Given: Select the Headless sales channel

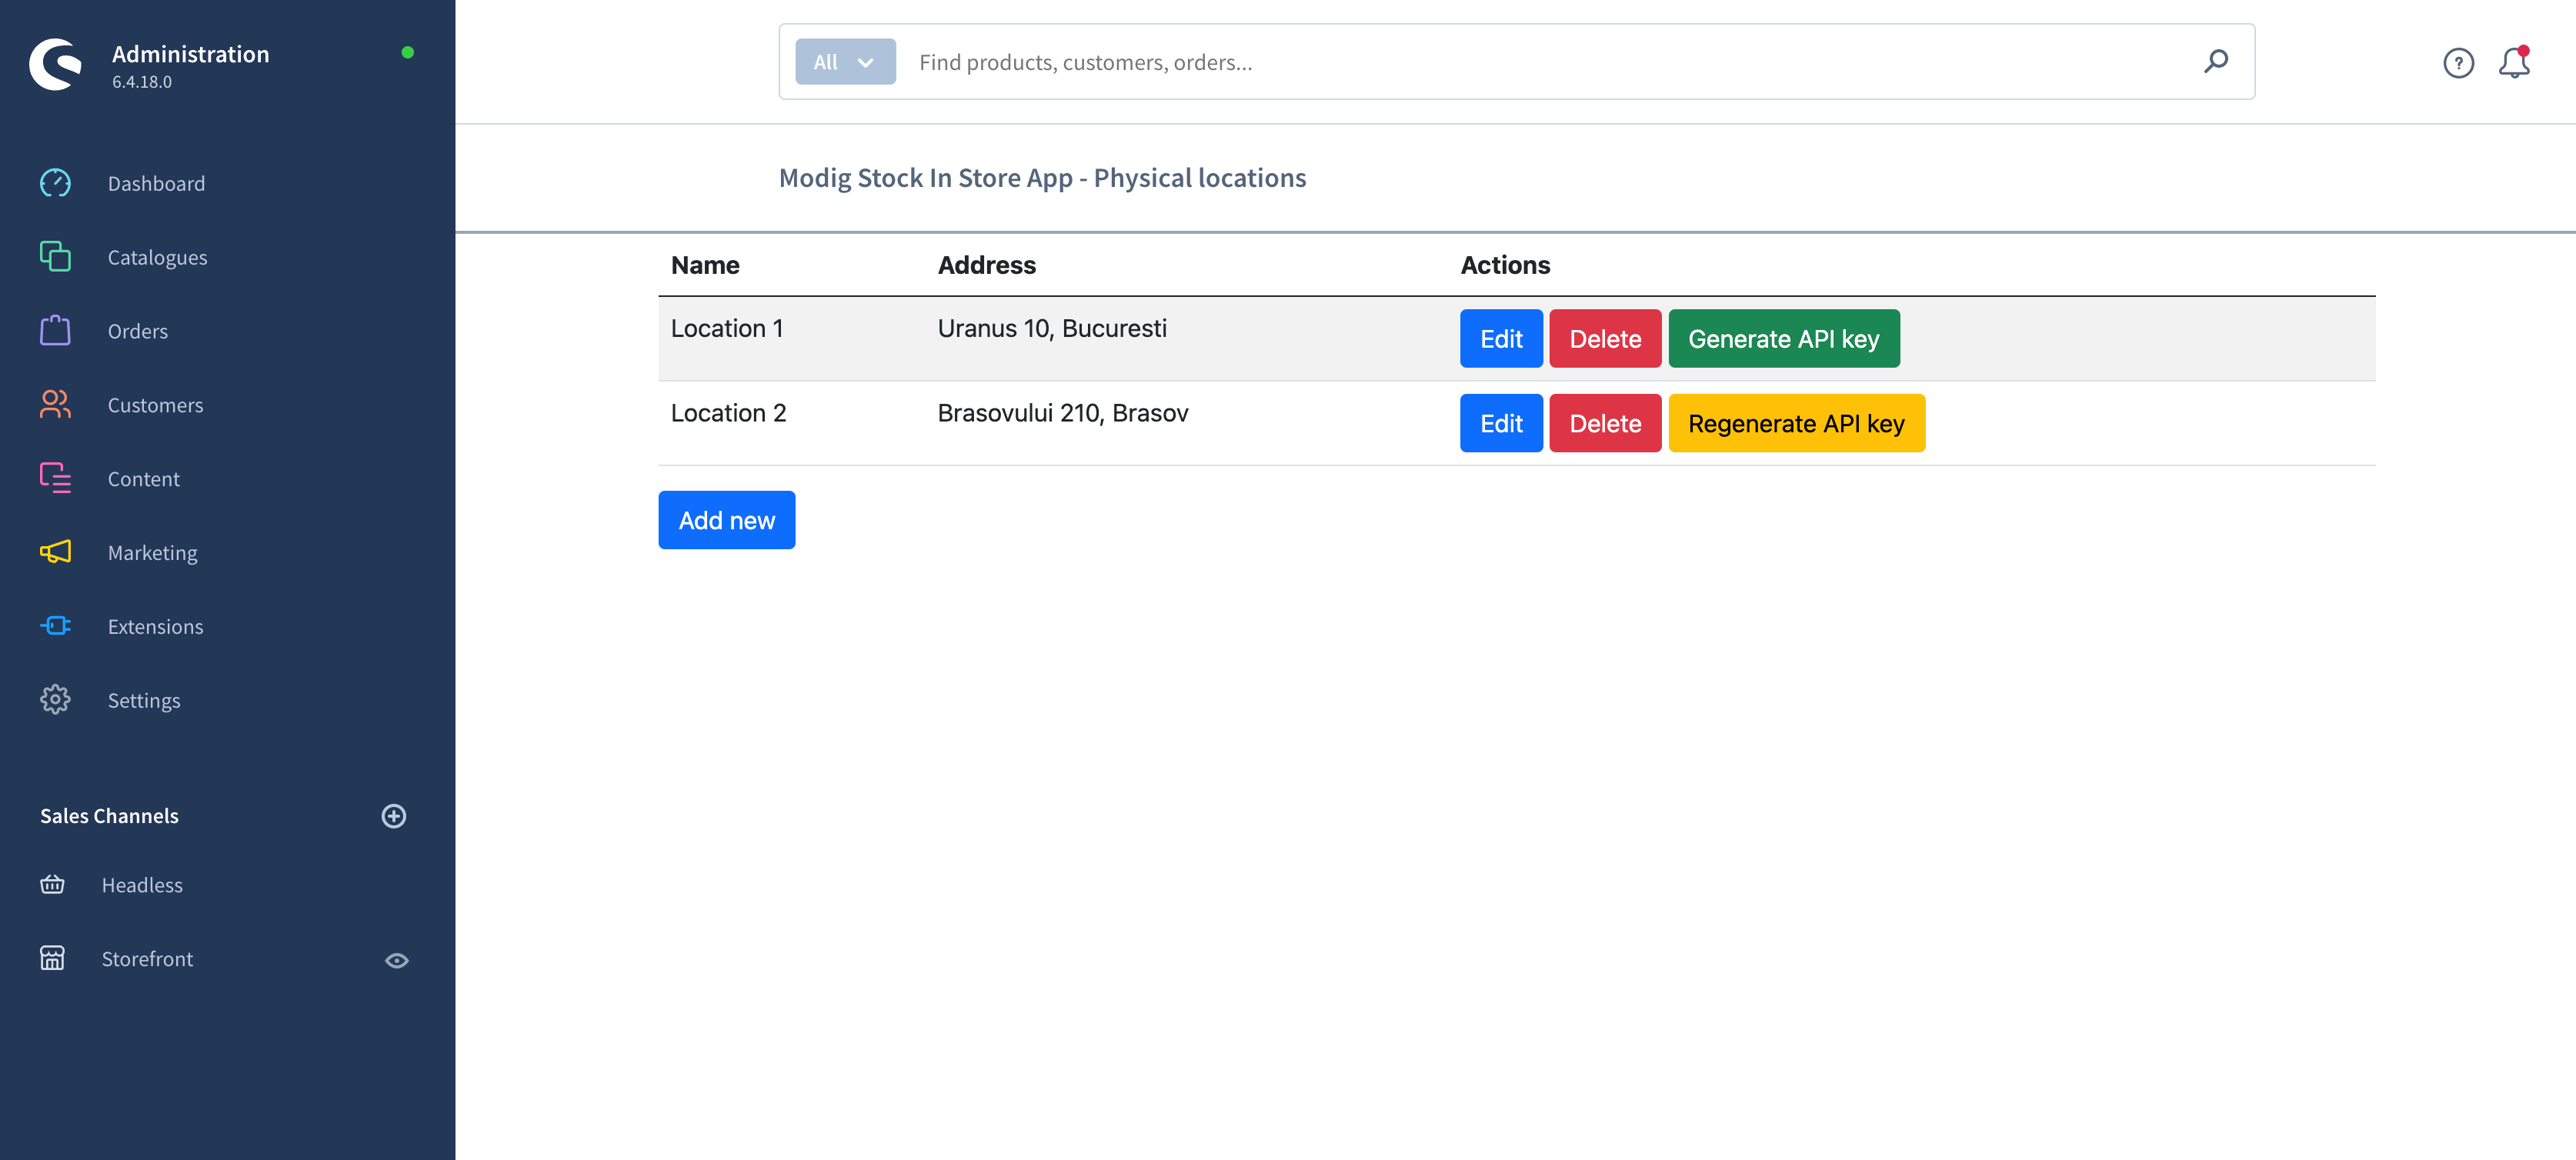Looking at the screenshot, I should pos(142,885).
